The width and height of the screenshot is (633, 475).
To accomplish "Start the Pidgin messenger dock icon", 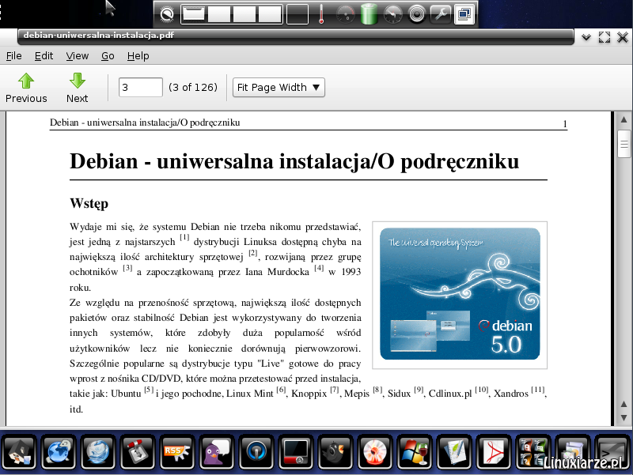I will click(218, 453).
